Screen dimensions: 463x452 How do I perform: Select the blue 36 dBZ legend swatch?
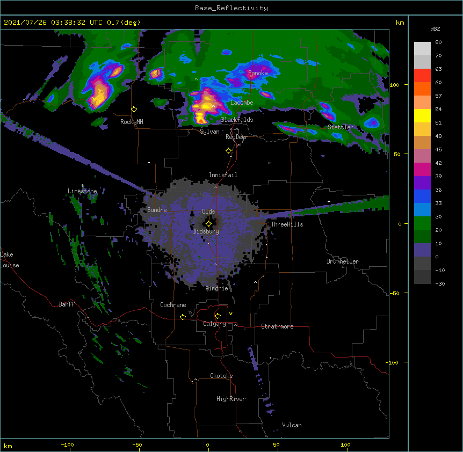pos(422,196)
